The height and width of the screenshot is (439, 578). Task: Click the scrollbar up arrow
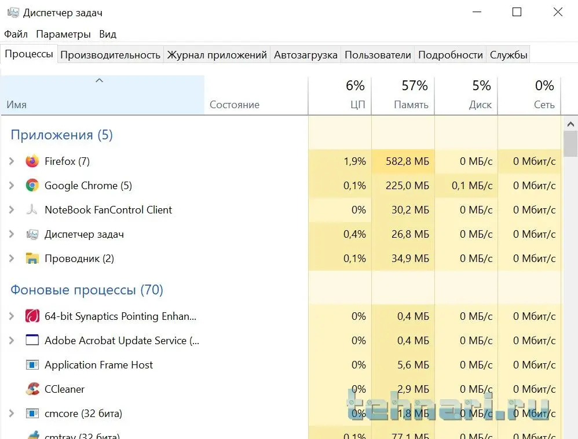(x=570, y=124)
